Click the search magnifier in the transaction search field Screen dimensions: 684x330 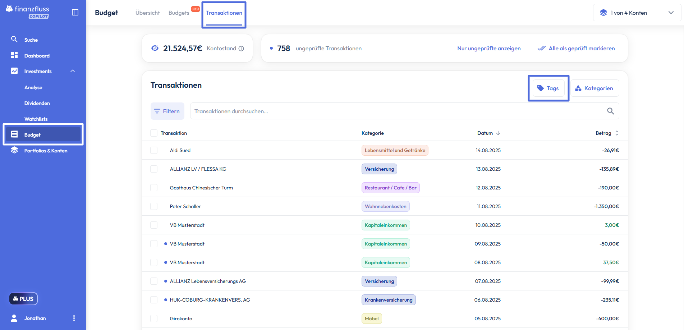(x=610, y=111)
